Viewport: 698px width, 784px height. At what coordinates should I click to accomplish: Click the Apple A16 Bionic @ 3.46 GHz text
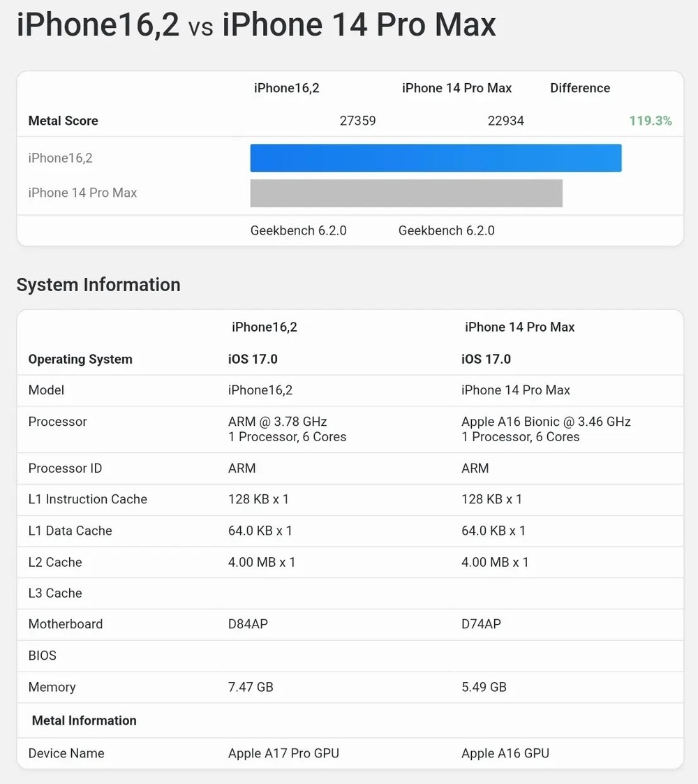(x=546, y=422)
